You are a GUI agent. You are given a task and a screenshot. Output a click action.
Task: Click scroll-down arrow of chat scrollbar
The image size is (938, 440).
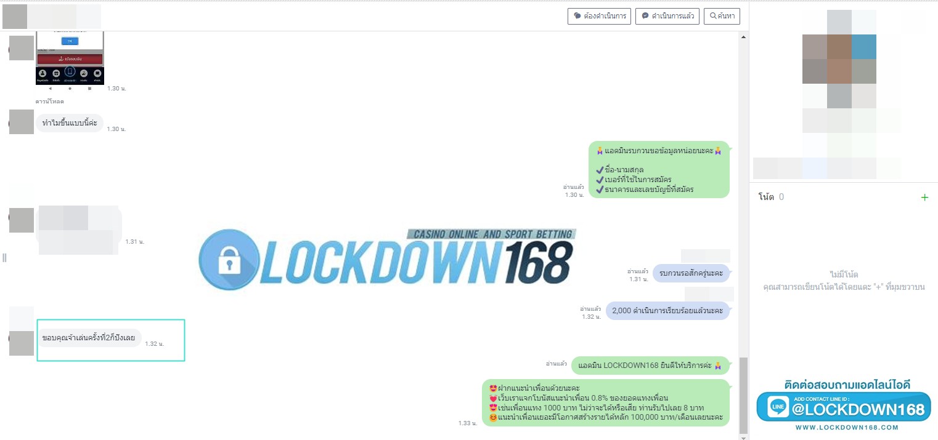[743, 436]
